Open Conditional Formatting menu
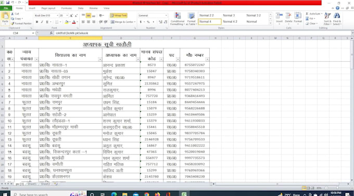Image resolution: width=354 pixels, height=196 pixels. coord(178,19)
